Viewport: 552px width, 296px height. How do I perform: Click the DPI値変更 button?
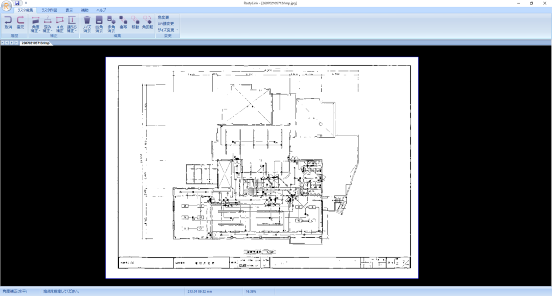[165, 24]
